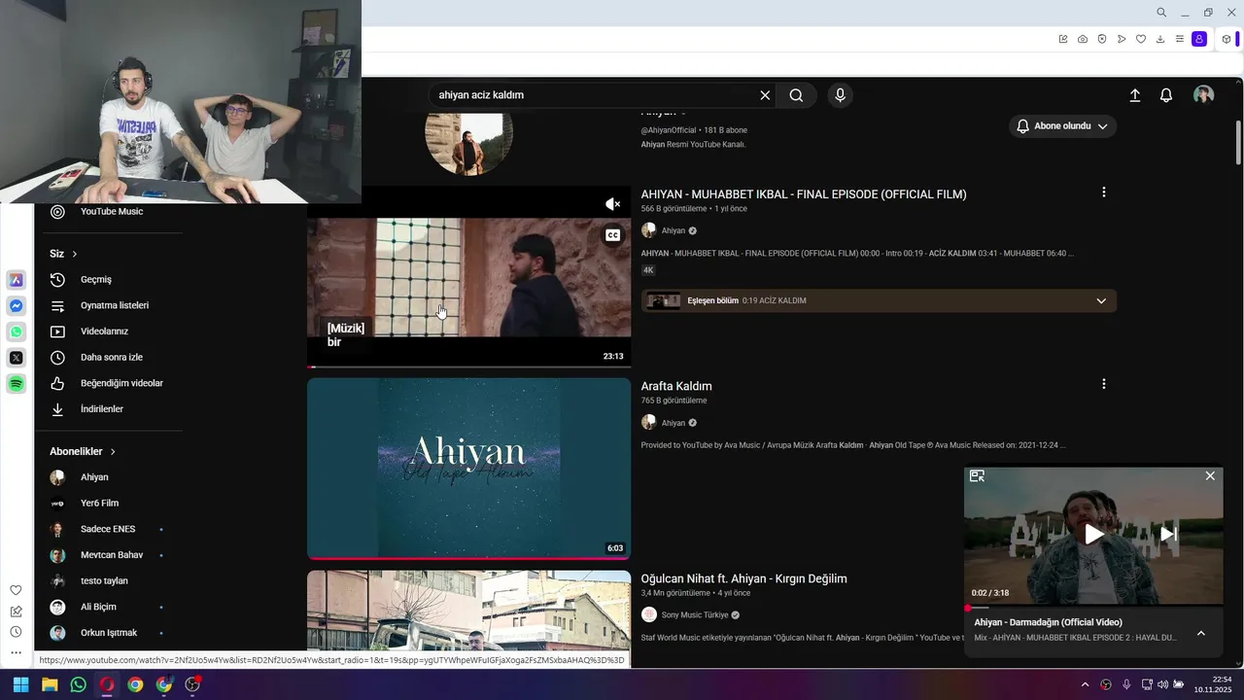Image resolution: width=1244 pixels, height=700 pixels.
Task: Close the miniplayer with X
Action: pos(1210,475)
